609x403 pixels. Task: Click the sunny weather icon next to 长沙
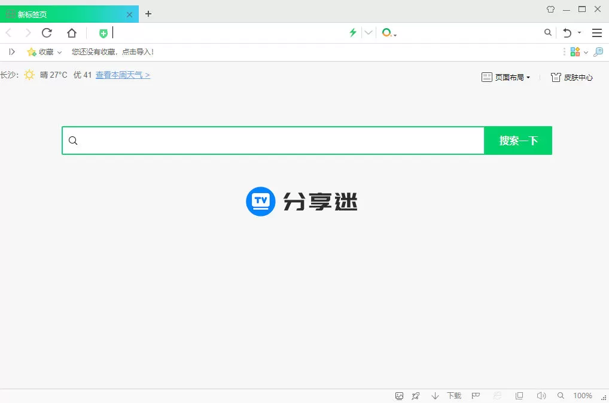(29, 75)
